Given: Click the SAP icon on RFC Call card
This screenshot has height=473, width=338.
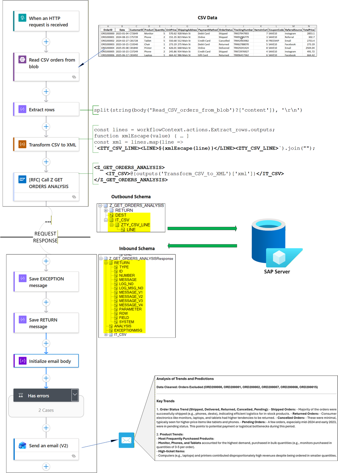Looking at the screenshot, I should tap(22, 179).
